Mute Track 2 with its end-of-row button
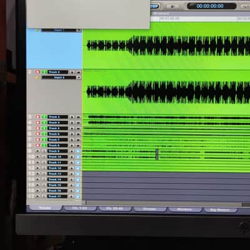The width and height of the screenshot is (250, 250). click(78, 72)
